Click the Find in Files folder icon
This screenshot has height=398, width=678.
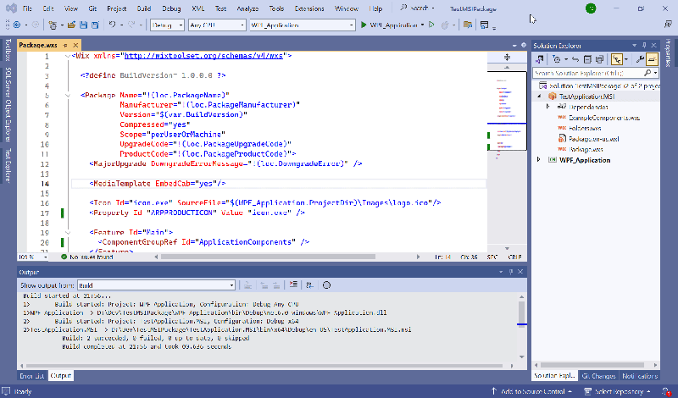click(x=468, y=25)
